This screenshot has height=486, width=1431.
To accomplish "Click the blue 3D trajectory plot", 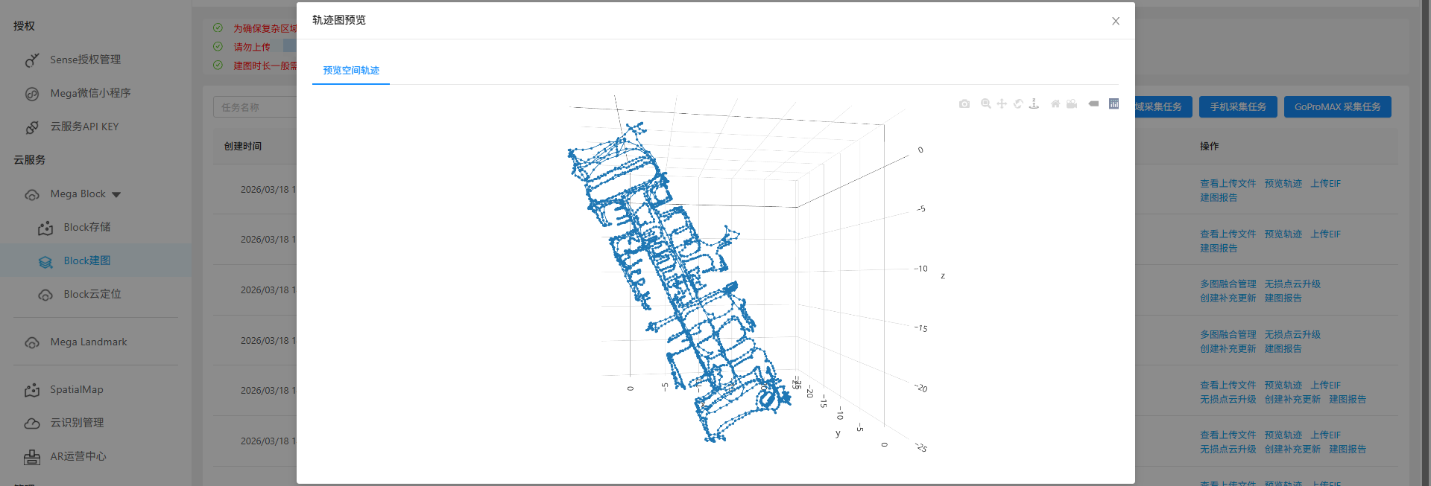I will pyautogui.click(x=686, y=283).
